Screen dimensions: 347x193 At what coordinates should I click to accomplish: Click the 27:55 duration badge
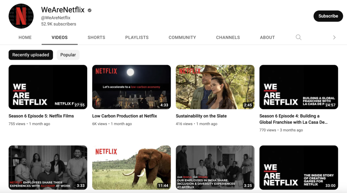[x=79, y=105]
